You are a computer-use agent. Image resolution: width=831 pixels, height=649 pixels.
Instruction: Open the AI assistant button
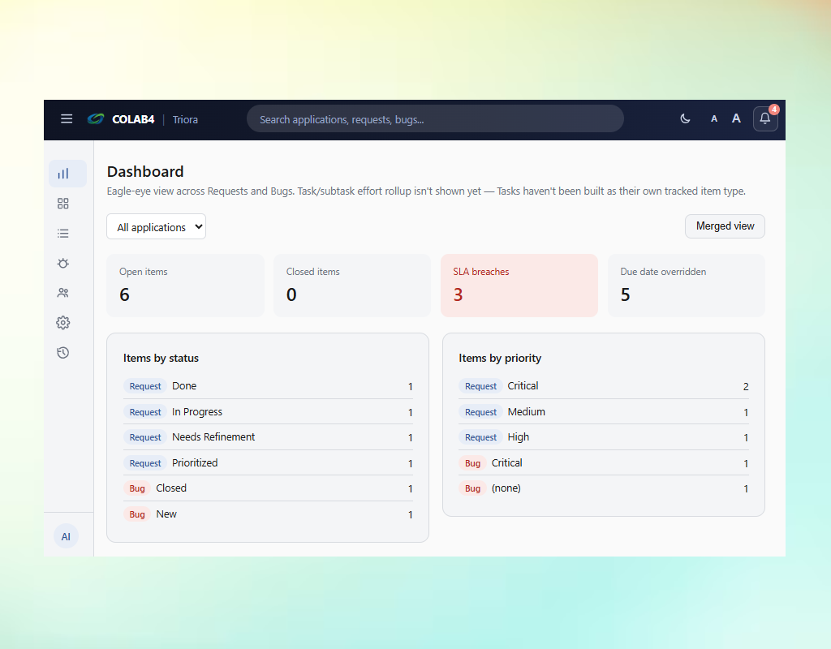[x=66, y=537]
